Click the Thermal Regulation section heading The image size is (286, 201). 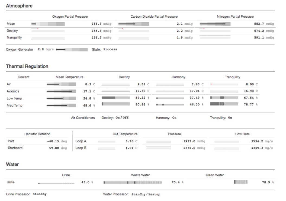(27, 66)
